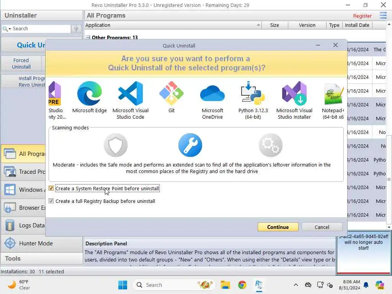
Task: Select the Microsoft Edge program icon
Action: click(90, 93)
